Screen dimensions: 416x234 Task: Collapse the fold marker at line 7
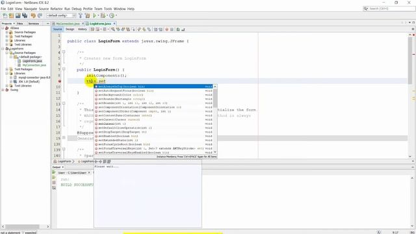coord(64,69)
